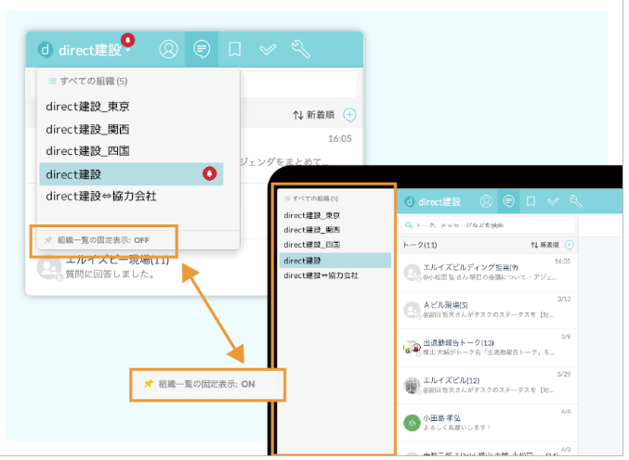Open bookmark icon in tablet window header
The height and width of the screenshot is (460, 629).
pyautogui.click(x=531, y=201)
